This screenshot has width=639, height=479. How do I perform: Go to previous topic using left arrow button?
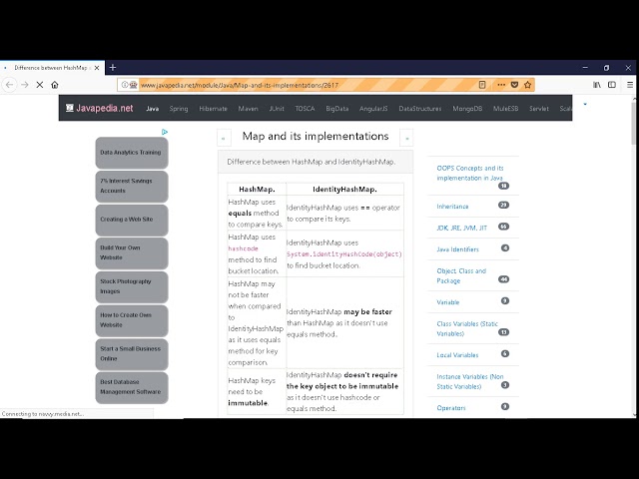[x=224, y=138]
